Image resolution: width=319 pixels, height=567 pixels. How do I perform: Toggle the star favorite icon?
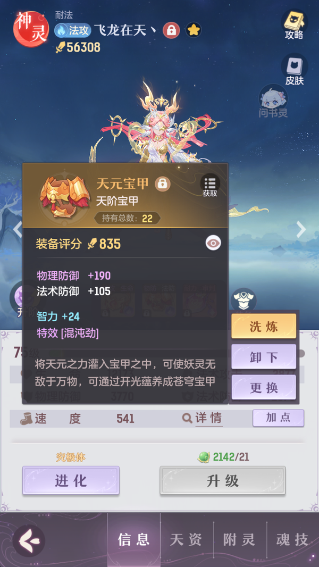(x=194, y=30)
